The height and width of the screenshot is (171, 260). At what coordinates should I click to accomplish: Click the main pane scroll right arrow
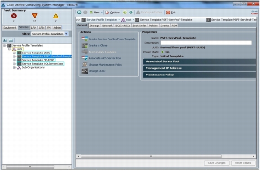pos(253,156)
